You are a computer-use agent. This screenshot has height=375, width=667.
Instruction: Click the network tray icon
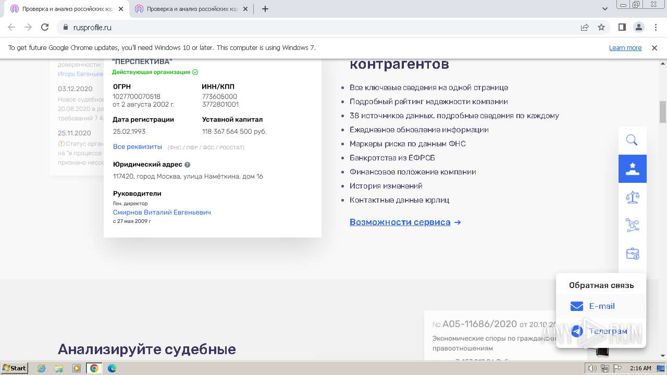tap(605, 368)
